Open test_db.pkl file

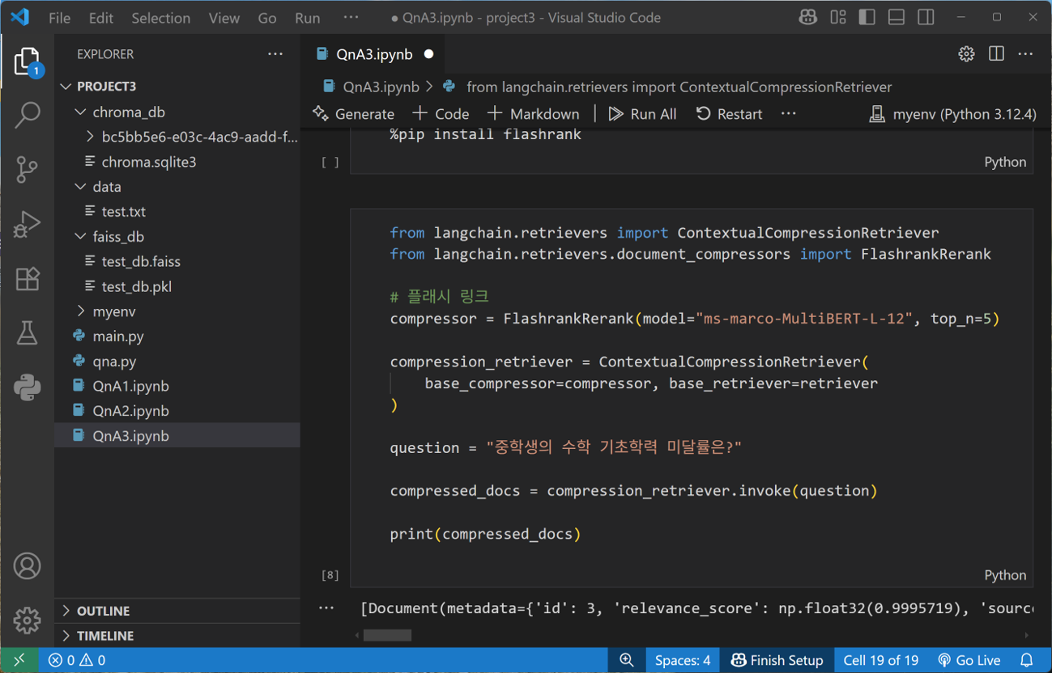click(x=177, y=286)
